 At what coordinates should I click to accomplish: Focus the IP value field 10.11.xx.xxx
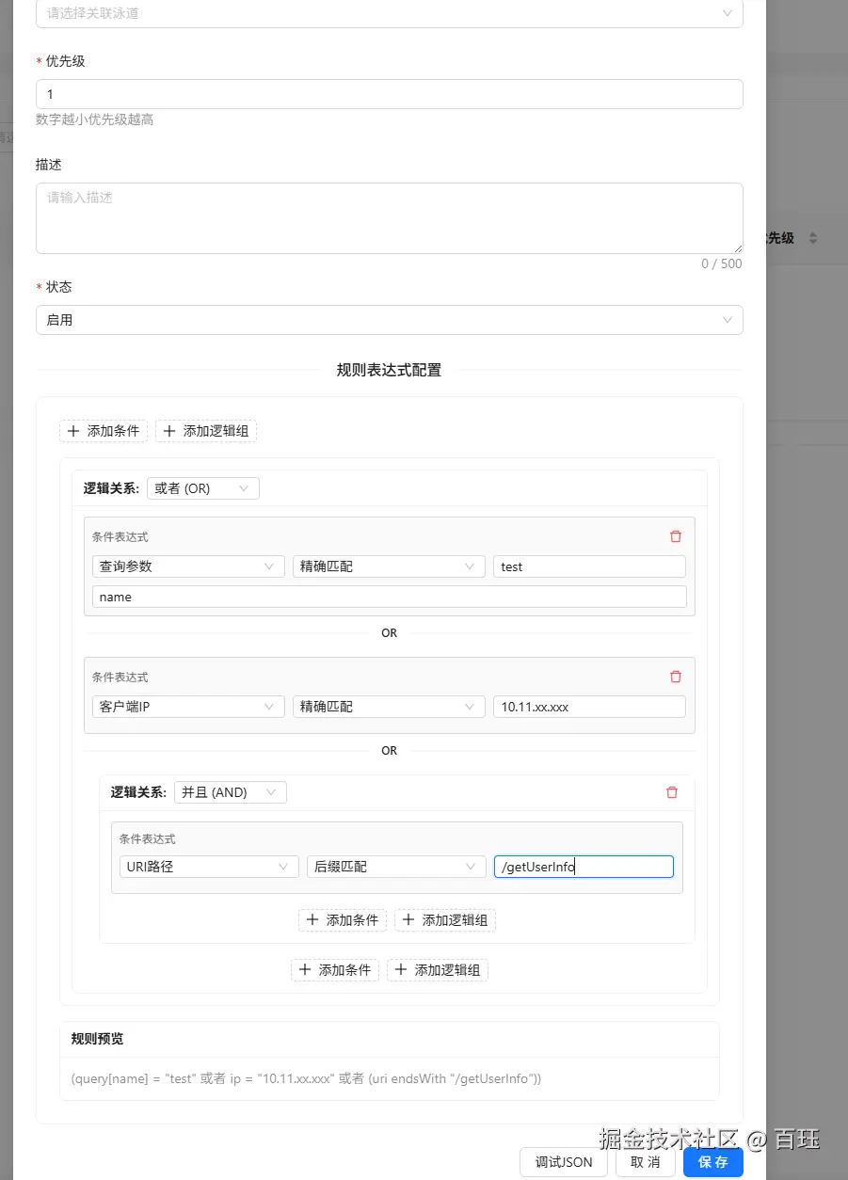(589, 707)
